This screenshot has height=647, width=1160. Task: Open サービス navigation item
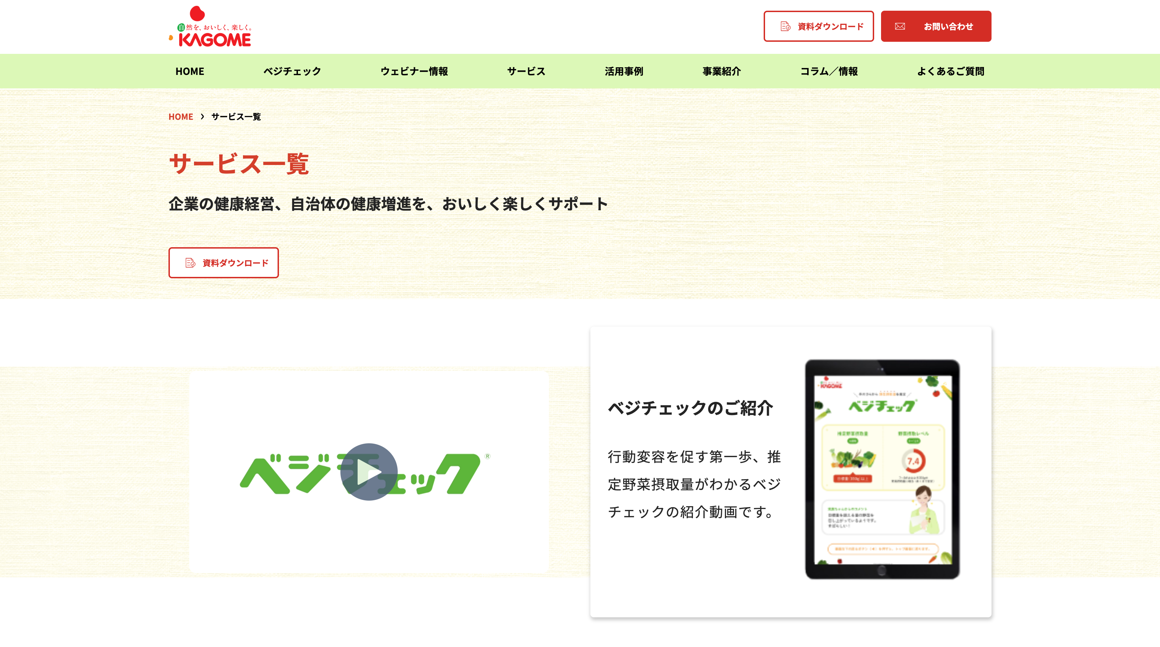tap(526, 71)
